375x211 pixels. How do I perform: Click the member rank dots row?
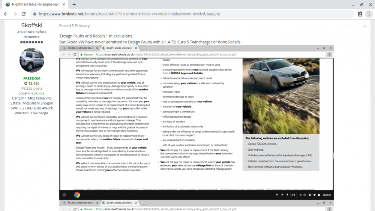pyautogui.click(x=31, y=42)
